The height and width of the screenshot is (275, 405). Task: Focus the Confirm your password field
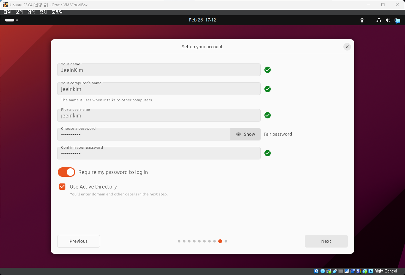(159, 153)
